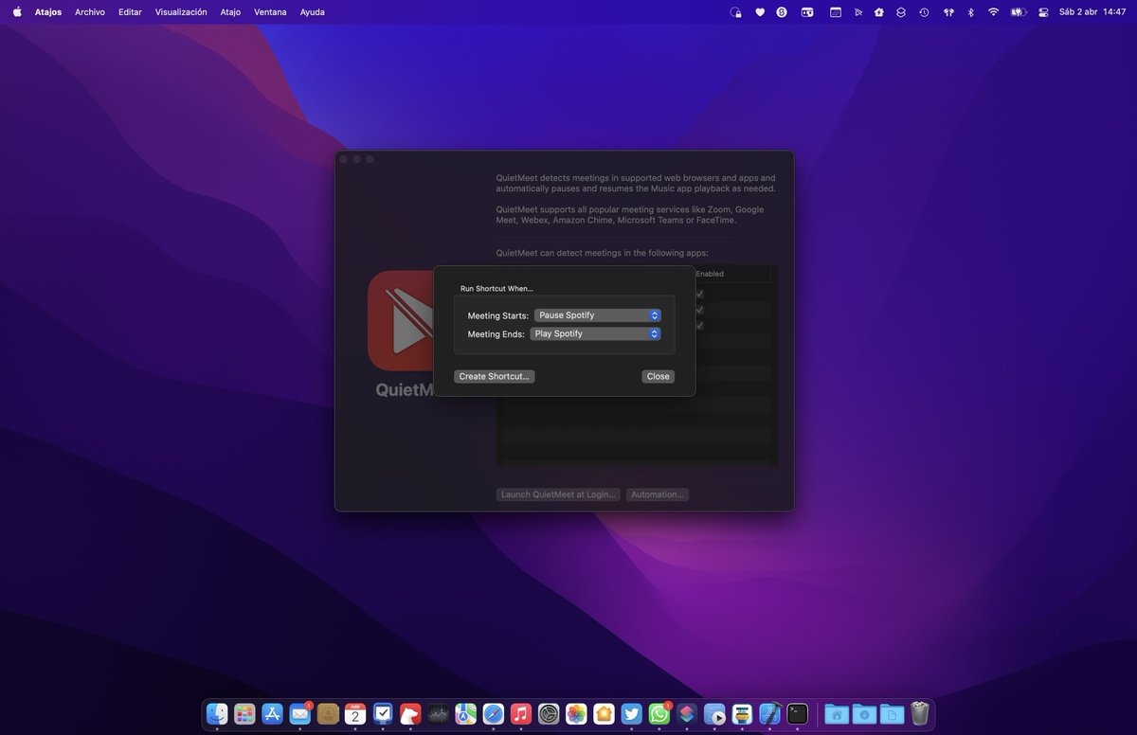1137x735 pixels.
Task: Open Calendar from the Dock
Action: [355, 713]
